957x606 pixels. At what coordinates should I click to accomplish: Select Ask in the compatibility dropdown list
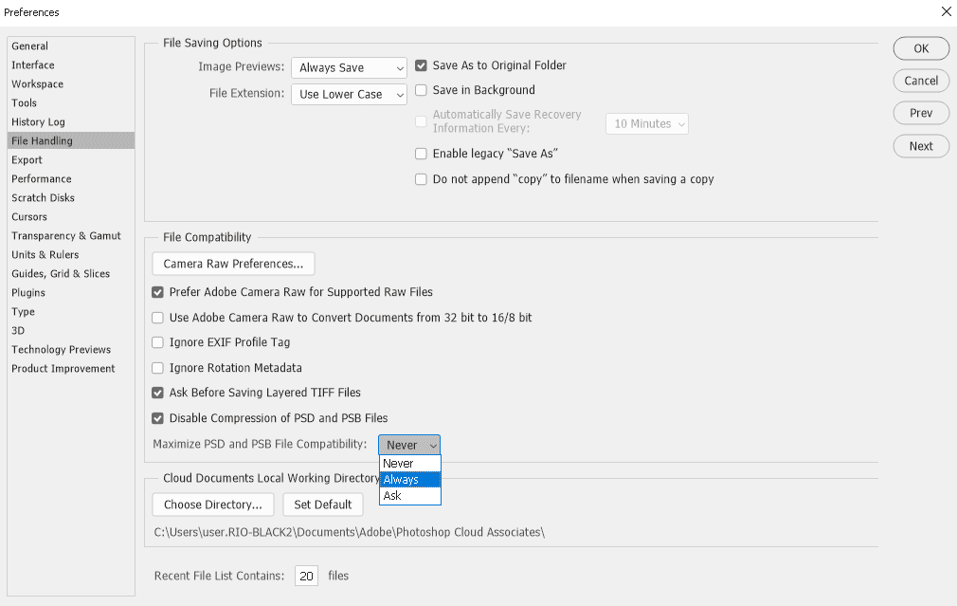coord(409,496)
